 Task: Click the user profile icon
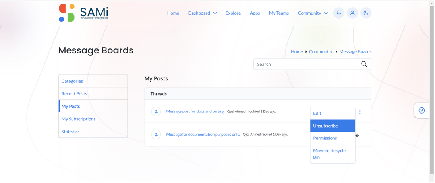click(352, 13)
